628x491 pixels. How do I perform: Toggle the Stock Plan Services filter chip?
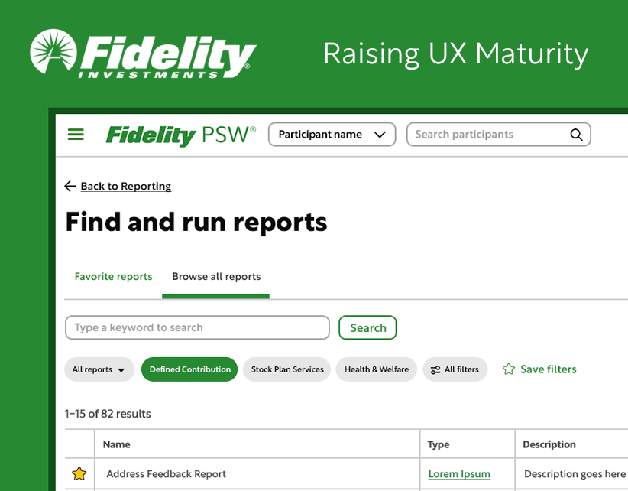tap(286, 369)
